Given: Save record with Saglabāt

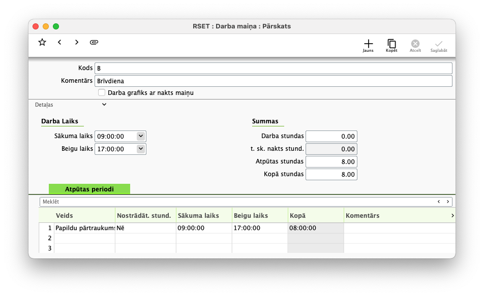Looking at the screenshot, I should coord(439,46).
